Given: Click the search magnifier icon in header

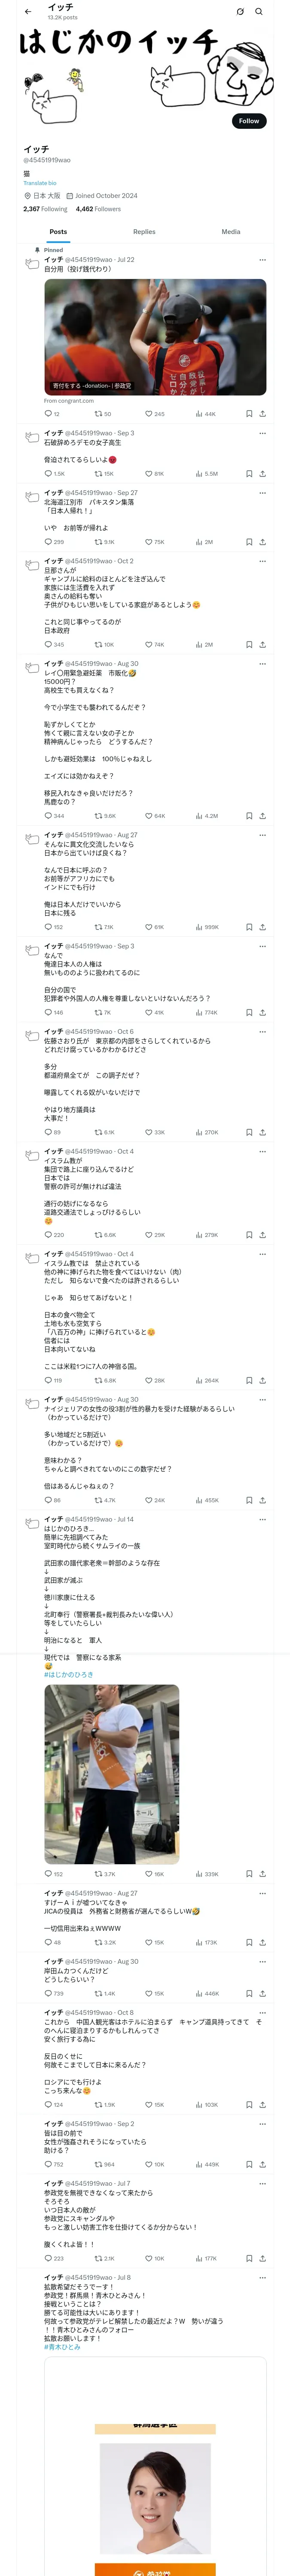Looking at the screenshot, I should (x=259, y=11).
